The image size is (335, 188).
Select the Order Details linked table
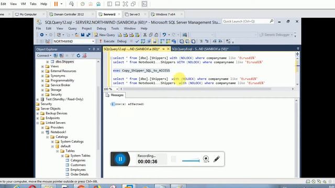click(79, 174)
